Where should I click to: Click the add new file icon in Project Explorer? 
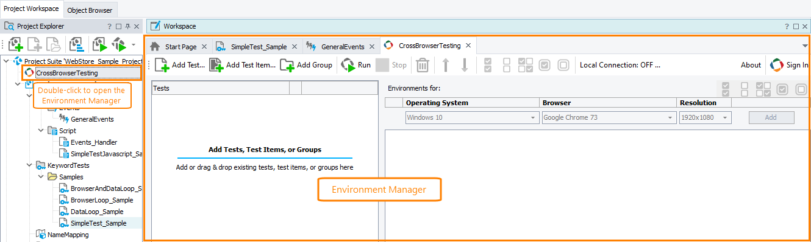coord(35,44)
